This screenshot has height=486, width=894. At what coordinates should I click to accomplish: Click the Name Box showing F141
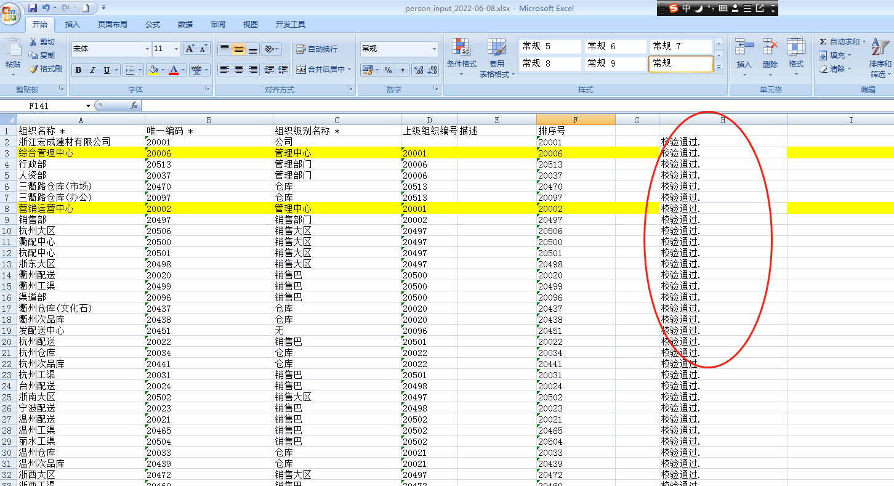55,106
